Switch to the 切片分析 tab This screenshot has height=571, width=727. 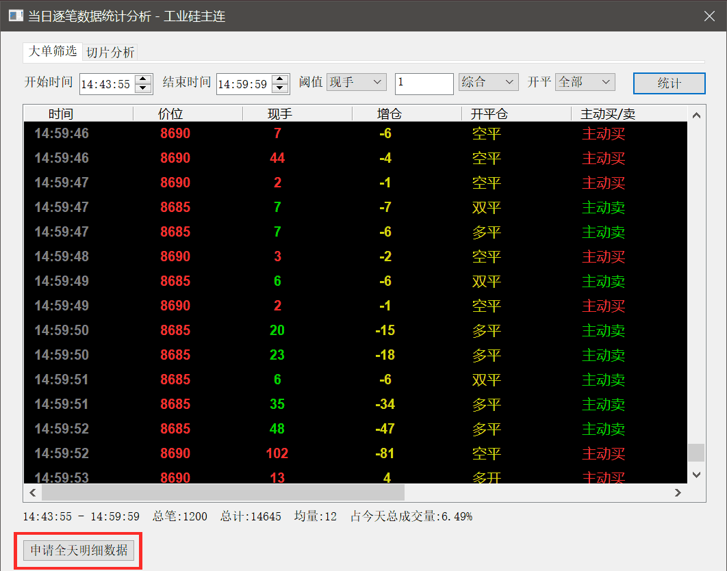pyautogui.click(x=110, y=53)
